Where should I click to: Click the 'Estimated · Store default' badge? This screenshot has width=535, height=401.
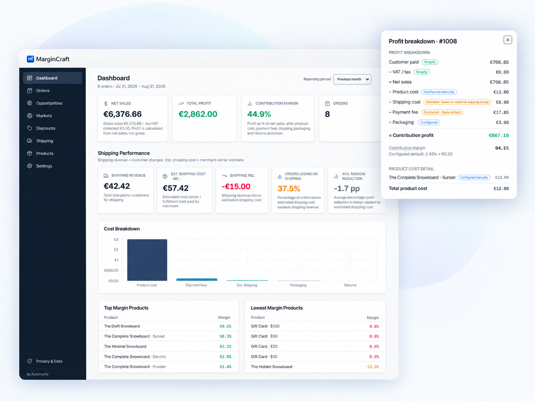click(442, 112)
